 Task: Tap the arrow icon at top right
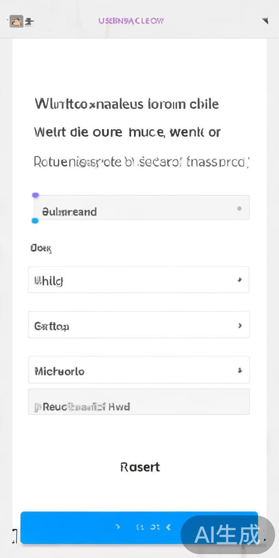[265, 21]
